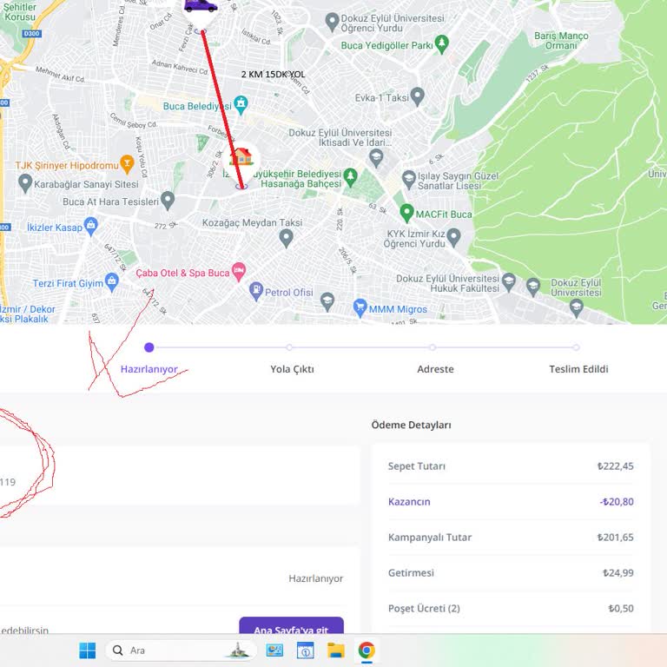667x667 pixels.
Task: Select the Buca Yedigöller Parkı tree pin
Action: point(442,43)
